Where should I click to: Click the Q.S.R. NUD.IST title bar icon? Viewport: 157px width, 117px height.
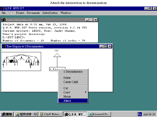(x=2, y=9)
